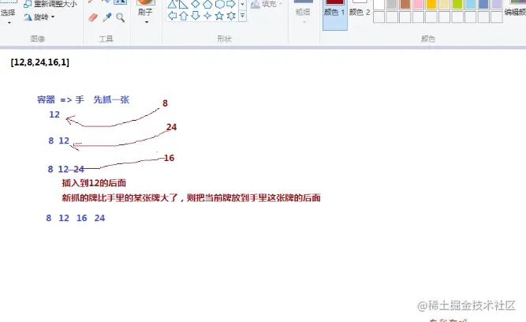526x322 pixels.
Task: Expand the 刷子 brushes dropdown
Action: pos(147,22)
